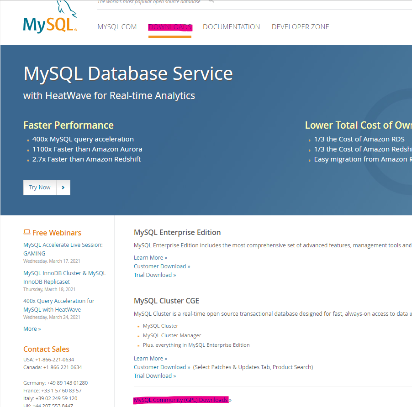Click Trial Download under Enterprise Edition
412x407 pixels.
point(155,275)
